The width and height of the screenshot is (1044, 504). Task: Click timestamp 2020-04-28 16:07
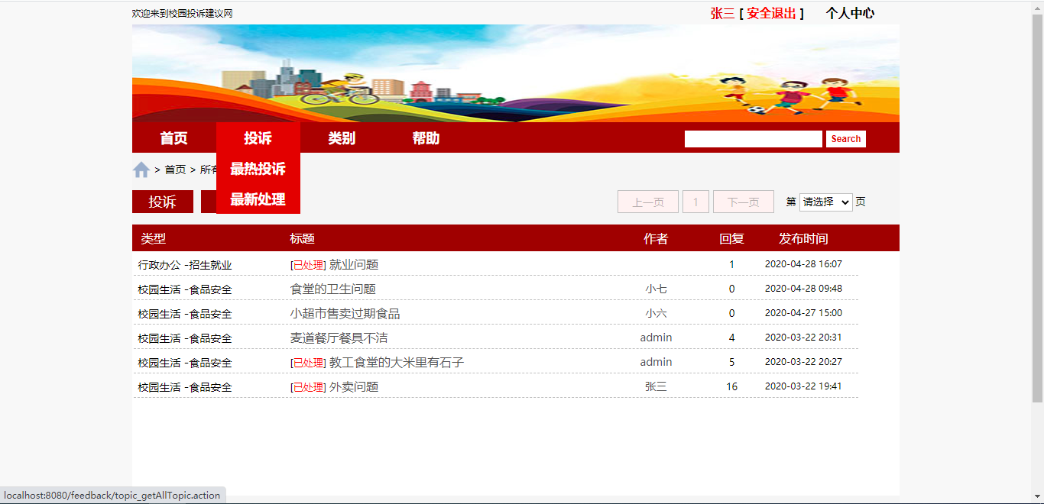click(x=803, y=264)
